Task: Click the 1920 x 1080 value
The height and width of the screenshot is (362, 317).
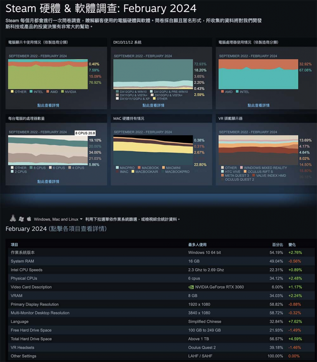Action: coord(199,304)
